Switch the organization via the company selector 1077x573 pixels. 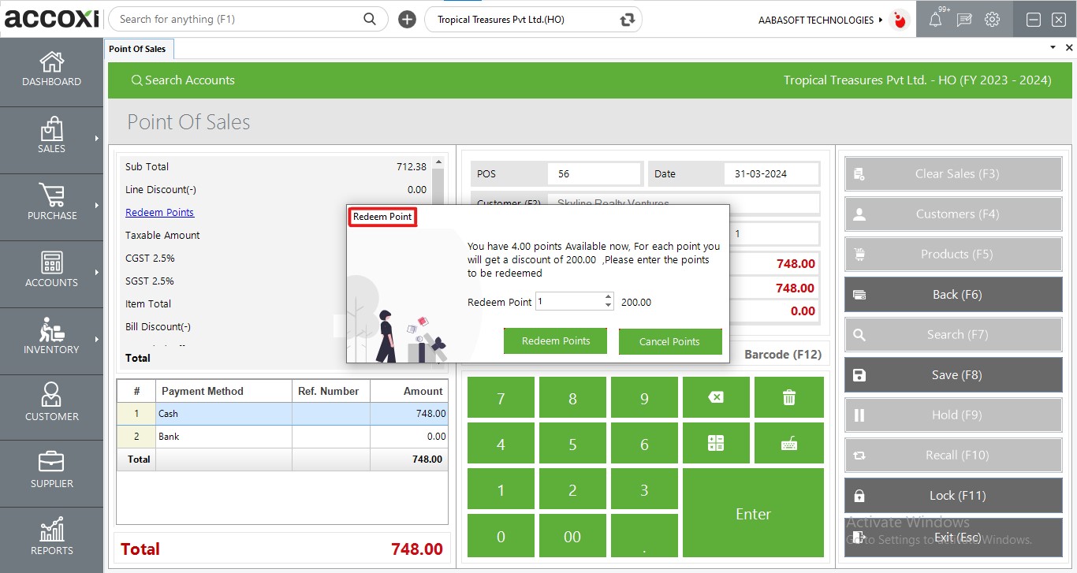pyautogui.click(x=628, y=20)
